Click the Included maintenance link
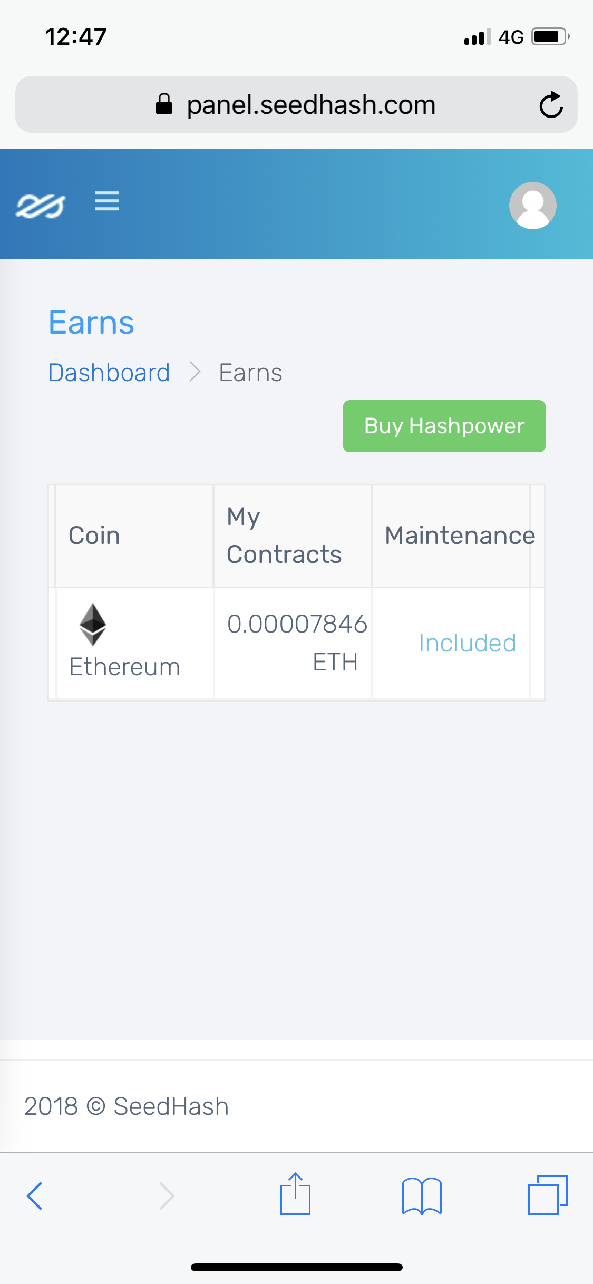 468,643
